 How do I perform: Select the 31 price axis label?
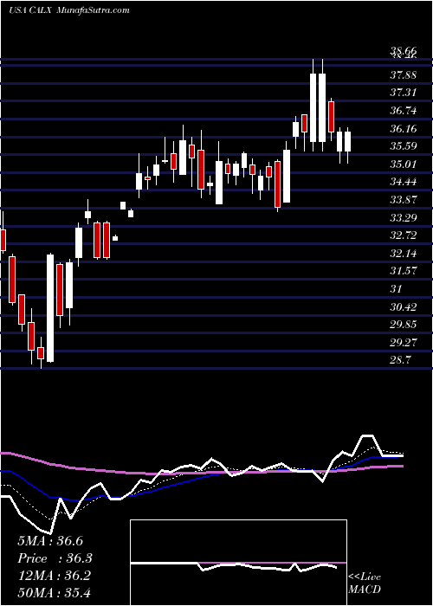(x=397, y=289)
